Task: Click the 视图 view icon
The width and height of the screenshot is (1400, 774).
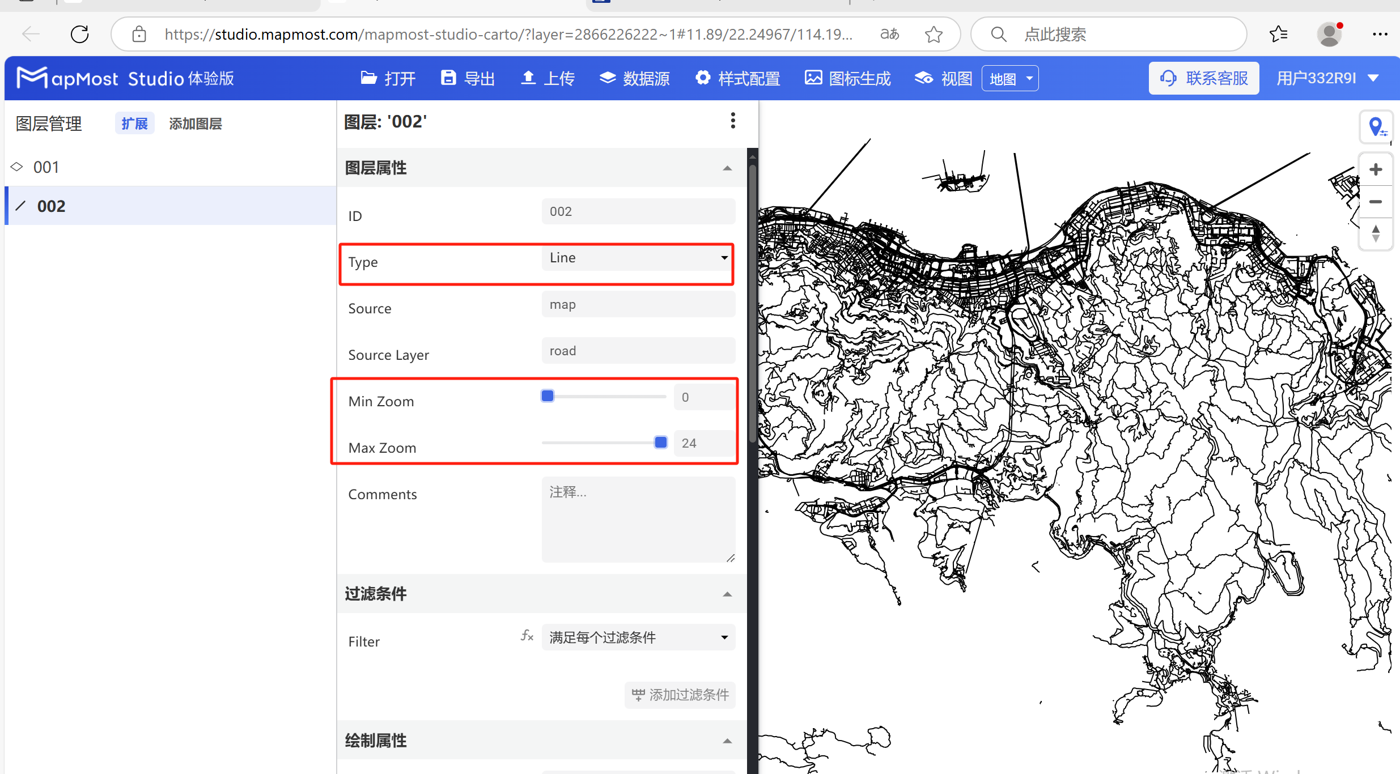Action: 923,78
